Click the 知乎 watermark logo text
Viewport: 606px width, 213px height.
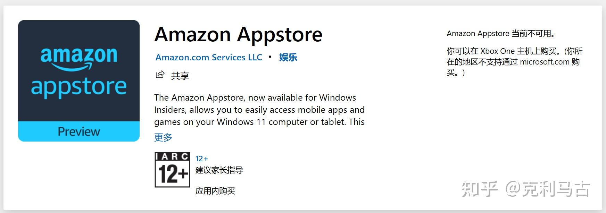click(x=480, y=189)
